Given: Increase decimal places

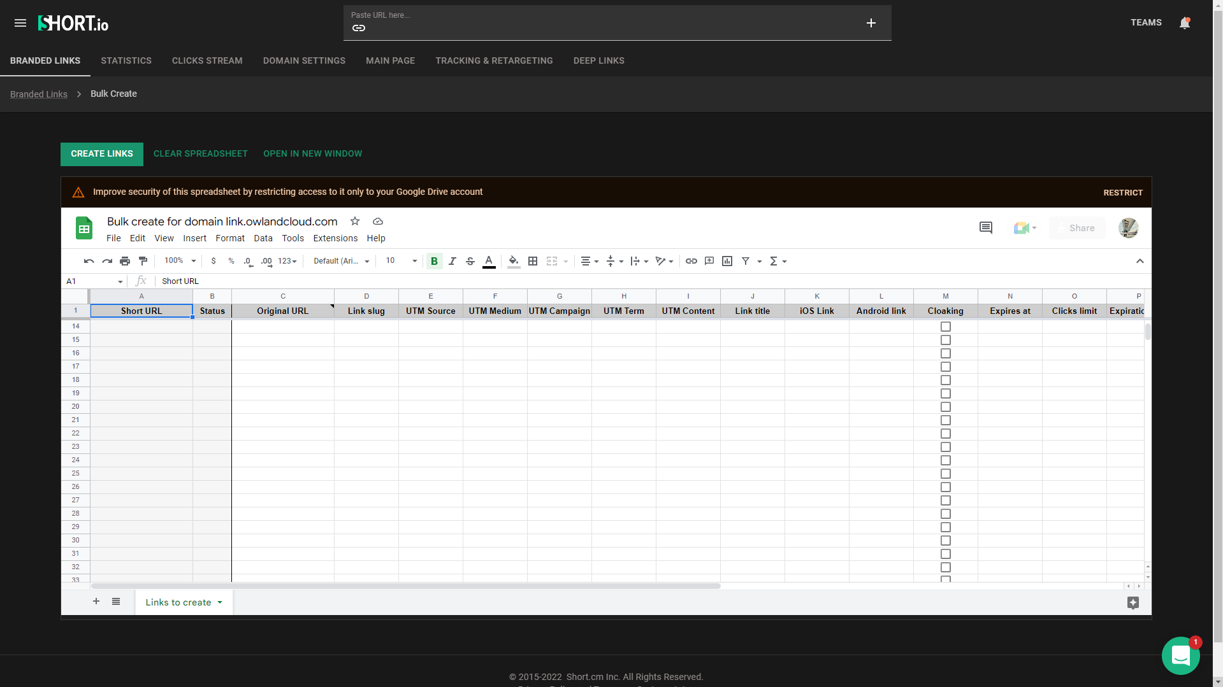Looking at the screenshot, I should click(x=266, y=261).
